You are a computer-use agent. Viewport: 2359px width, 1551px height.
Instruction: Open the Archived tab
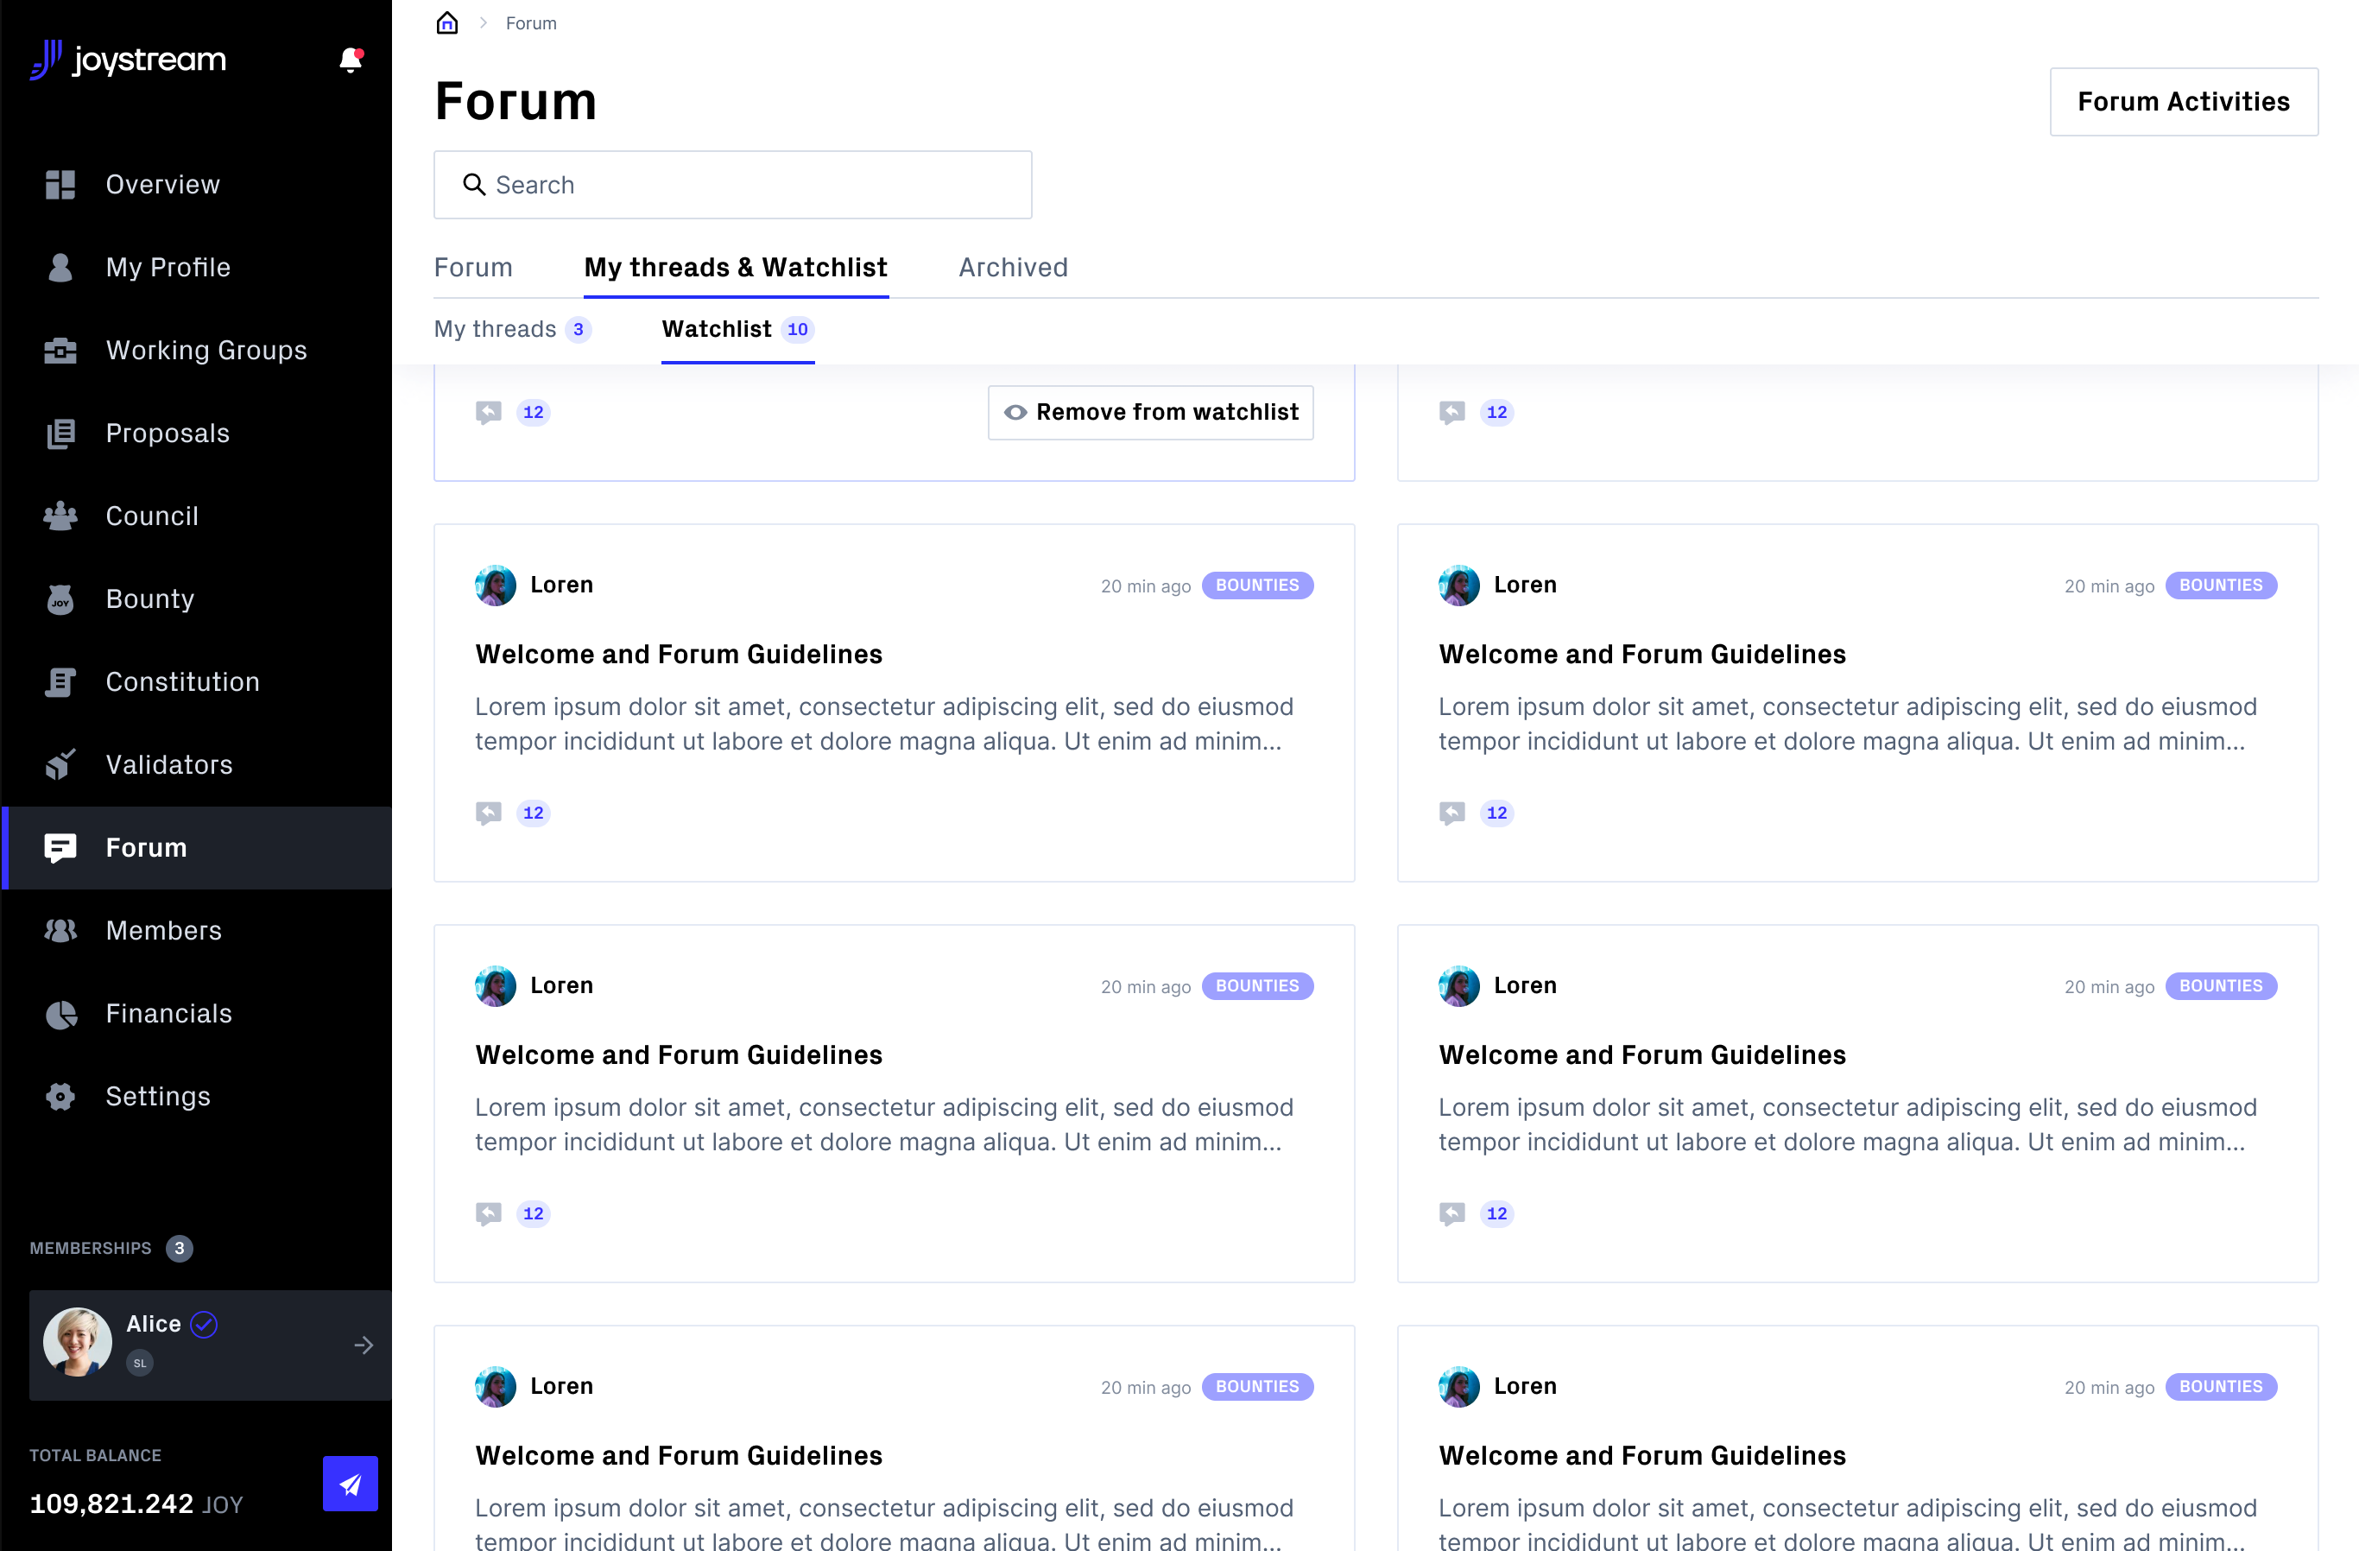tap(1013, 268)
